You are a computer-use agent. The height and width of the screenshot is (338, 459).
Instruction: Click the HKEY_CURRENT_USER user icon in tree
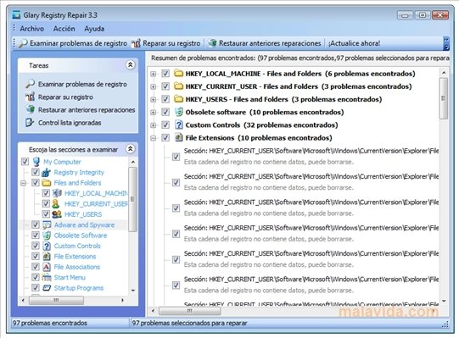pos(56,203)
